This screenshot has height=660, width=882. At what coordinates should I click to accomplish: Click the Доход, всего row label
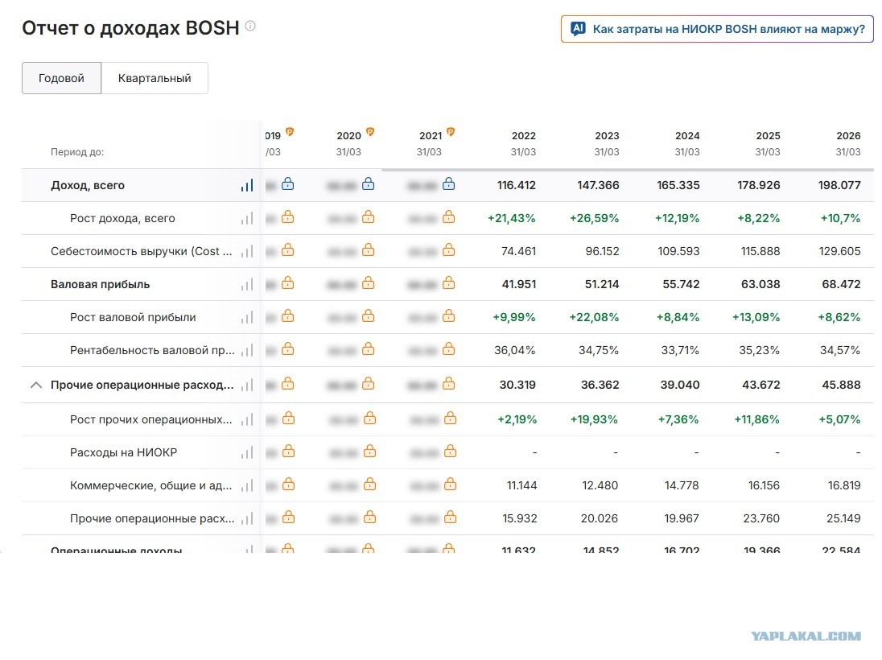click(88, 185)
